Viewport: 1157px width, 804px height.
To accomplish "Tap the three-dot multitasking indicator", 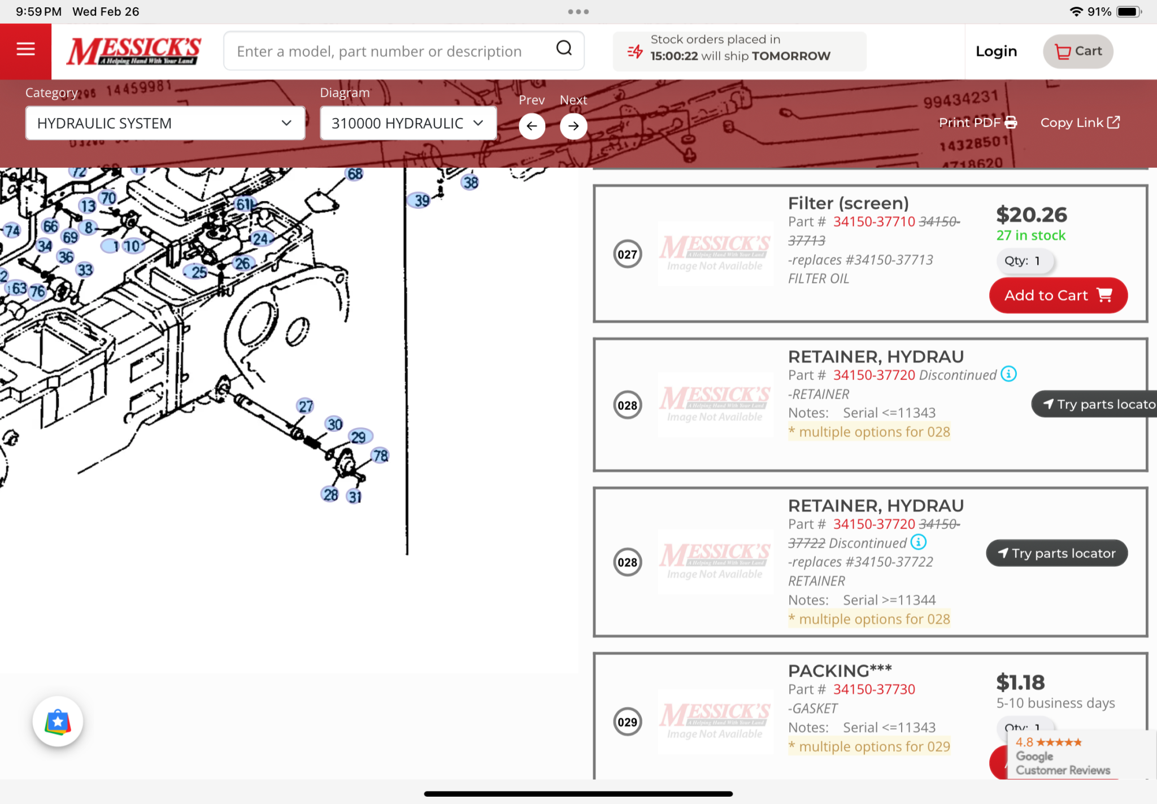I will tap(578, 11).
